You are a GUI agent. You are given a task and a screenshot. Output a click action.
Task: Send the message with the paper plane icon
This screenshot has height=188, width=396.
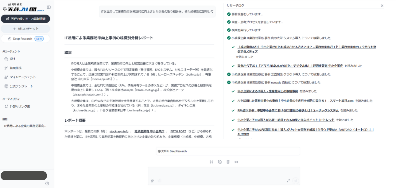[295, 181]
